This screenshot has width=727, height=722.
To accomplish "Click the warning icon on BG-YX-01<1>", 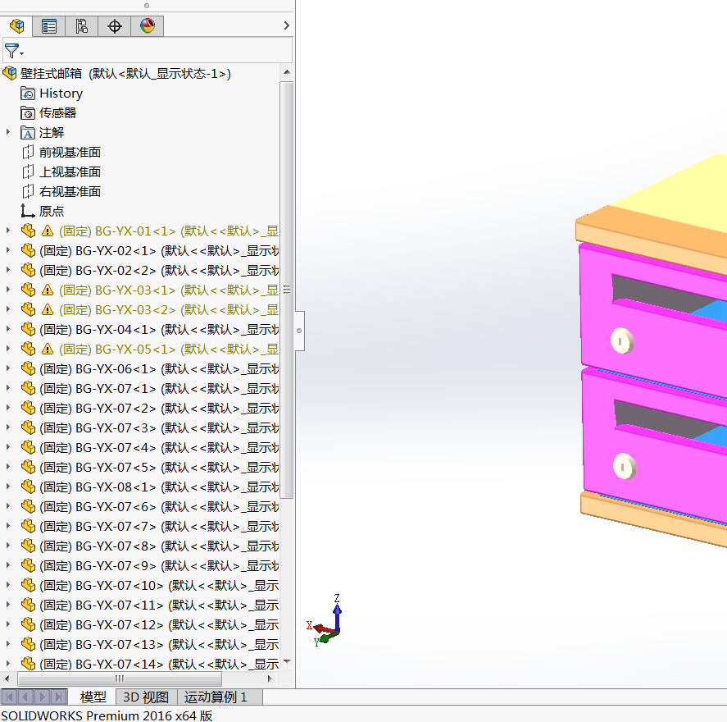I will click(48, 231).
